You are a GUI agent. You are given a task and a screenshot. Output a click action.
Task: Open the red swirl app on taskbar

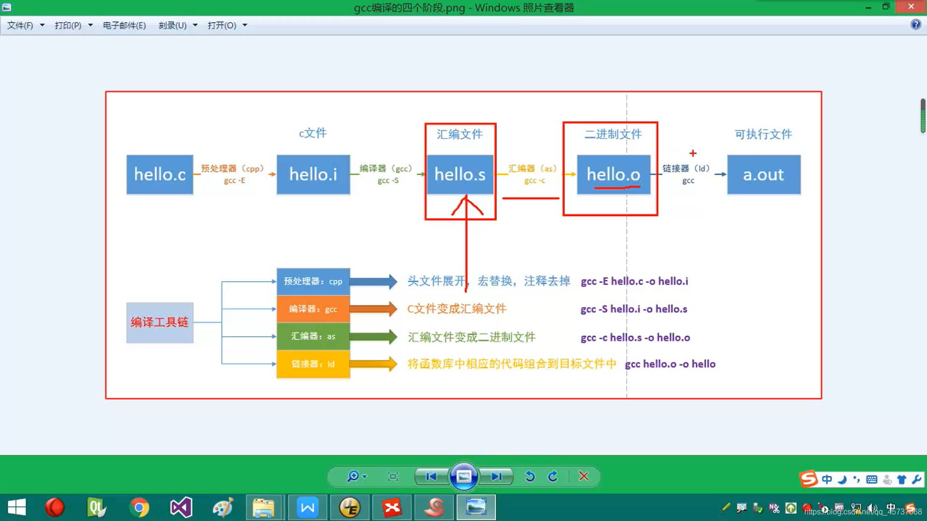pyautogui.click(x=434, y=507)
